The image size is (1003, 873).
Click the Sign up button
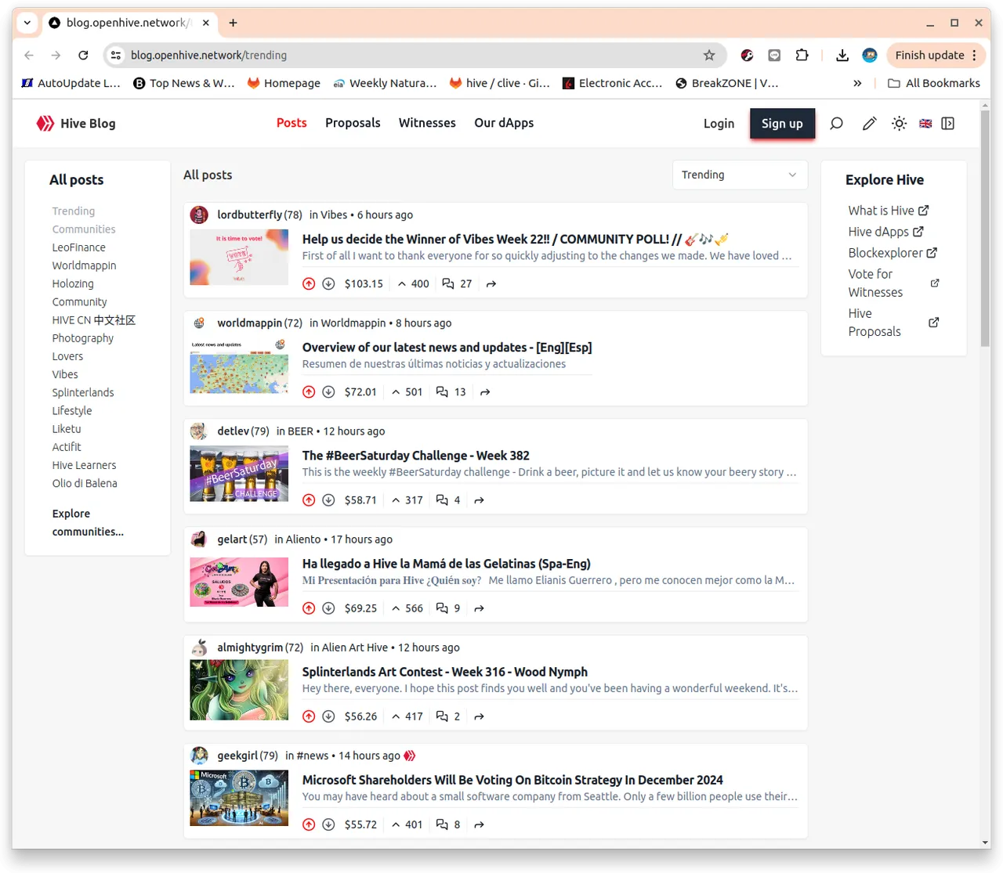[x=782, y=124]
